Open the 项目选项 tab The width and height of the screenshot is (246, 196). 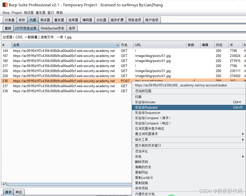134,20
